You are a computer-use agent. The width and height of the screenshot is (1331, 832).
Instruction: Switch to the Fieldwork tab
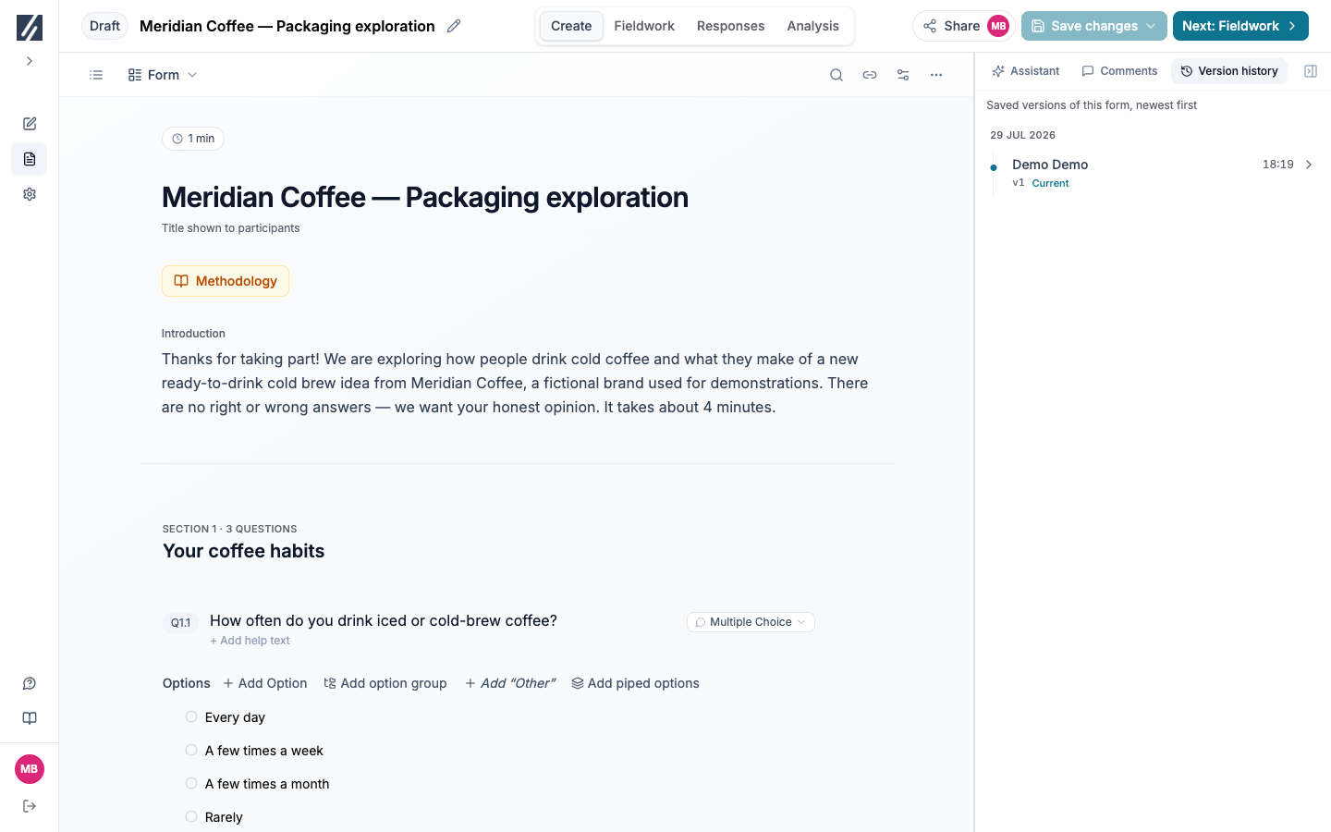click(644, 26)
